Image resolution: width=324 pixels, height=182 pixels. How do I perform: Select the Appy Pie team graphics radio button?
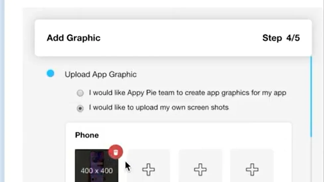[x=80, y=93]
